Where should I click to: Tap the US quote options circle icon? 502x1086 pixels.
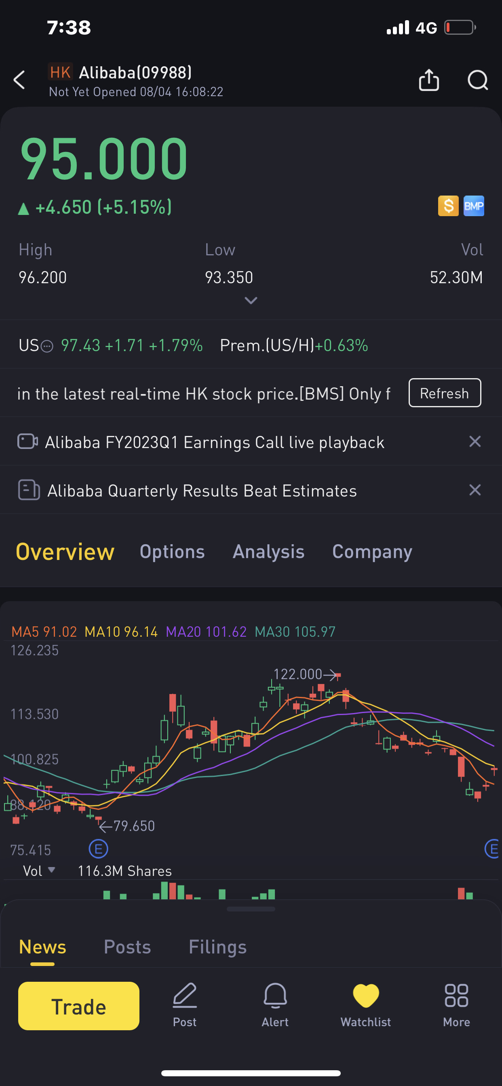tap(47, 346)
